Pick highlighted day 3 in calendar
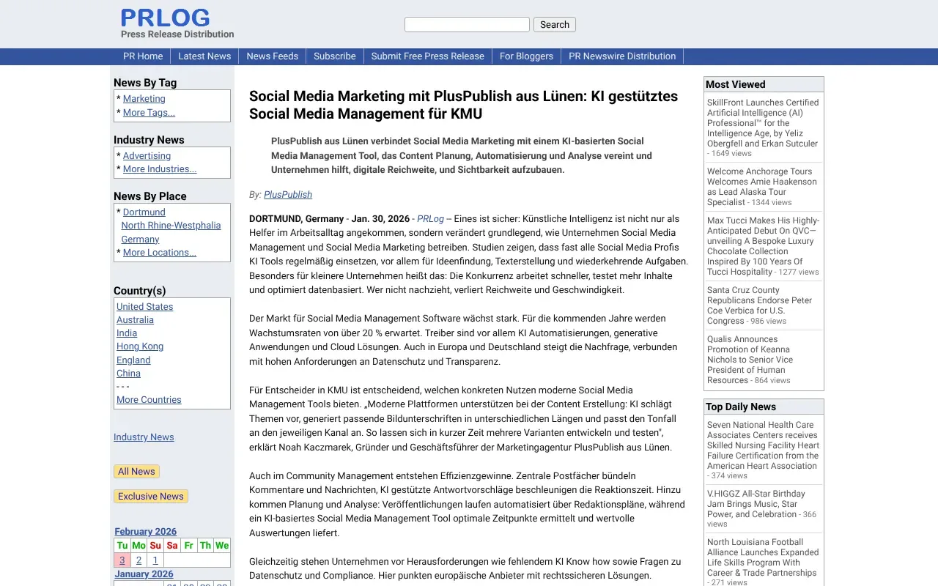The width and height of the screenshot is (938, 586). point(122,560)
